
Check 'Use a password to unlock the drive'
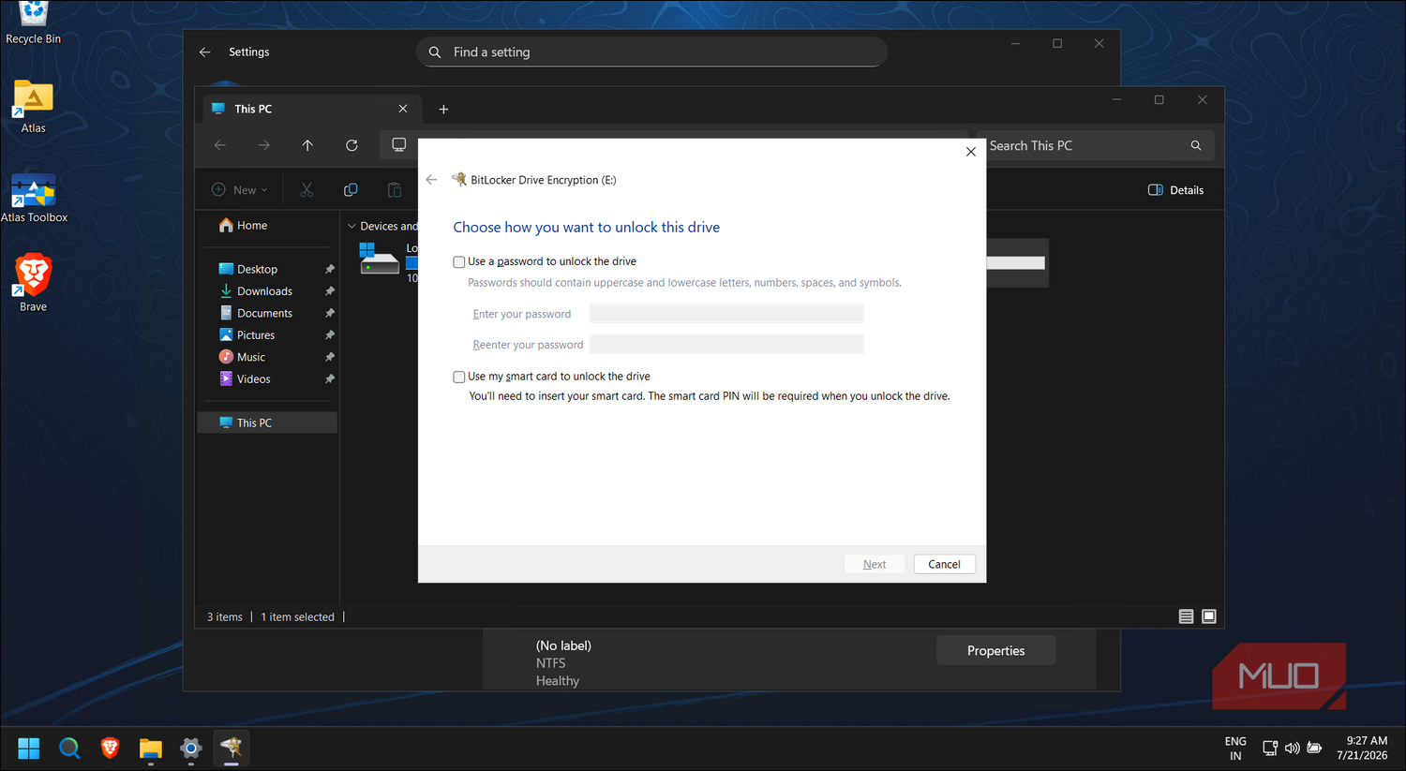(x=459, y=262)
